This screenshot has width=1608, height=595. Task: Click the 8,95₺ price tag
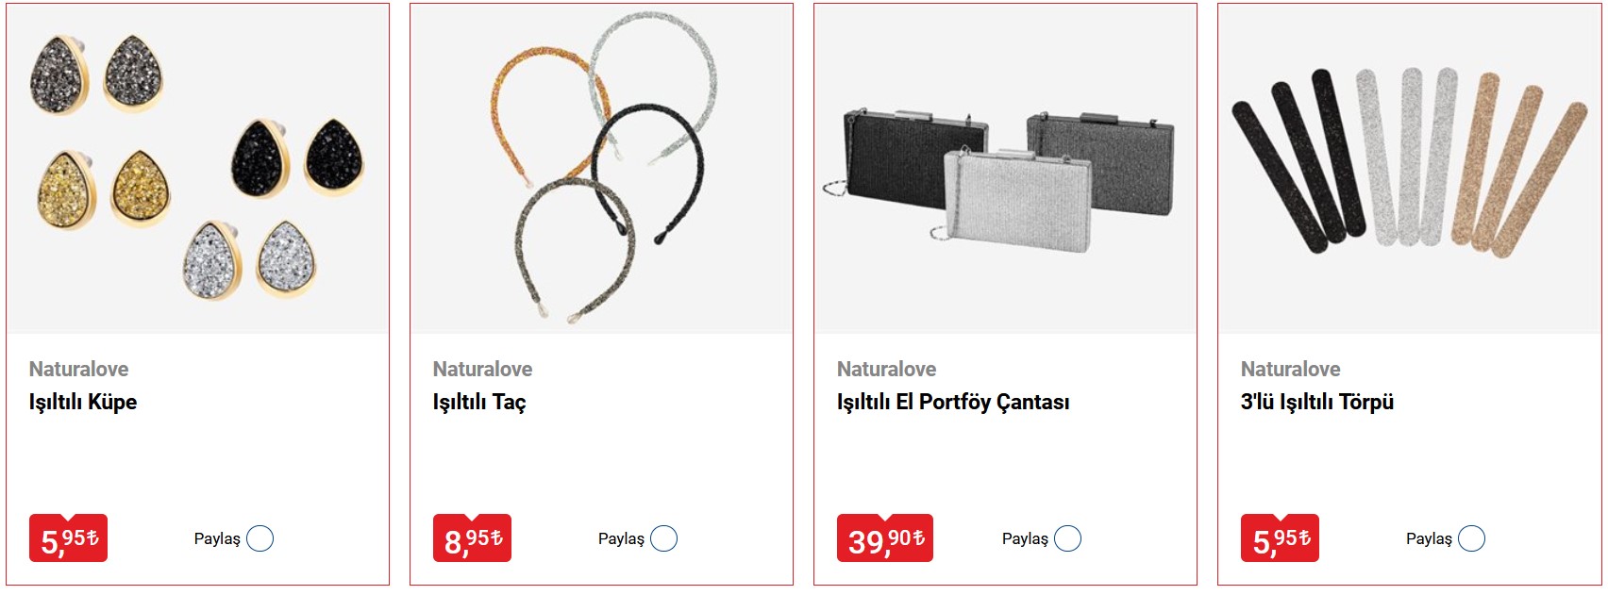click(472, 538)
